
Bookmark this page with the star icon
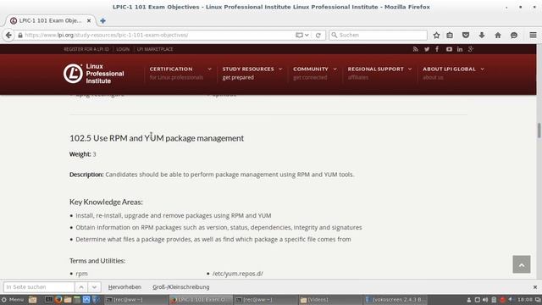(437, 35)
